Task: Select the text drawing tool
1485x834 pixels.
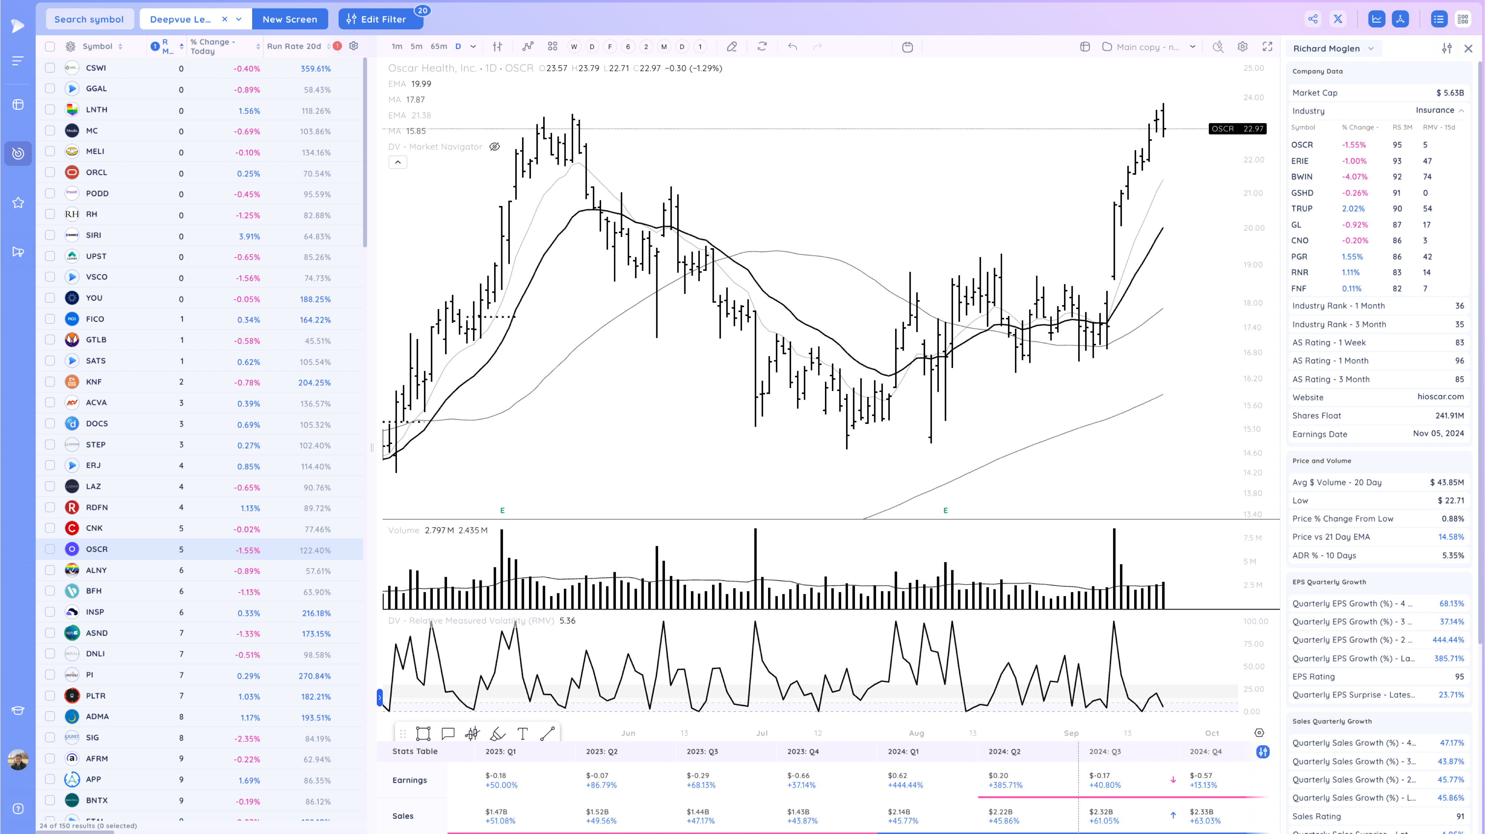Action: pos(522,733)
